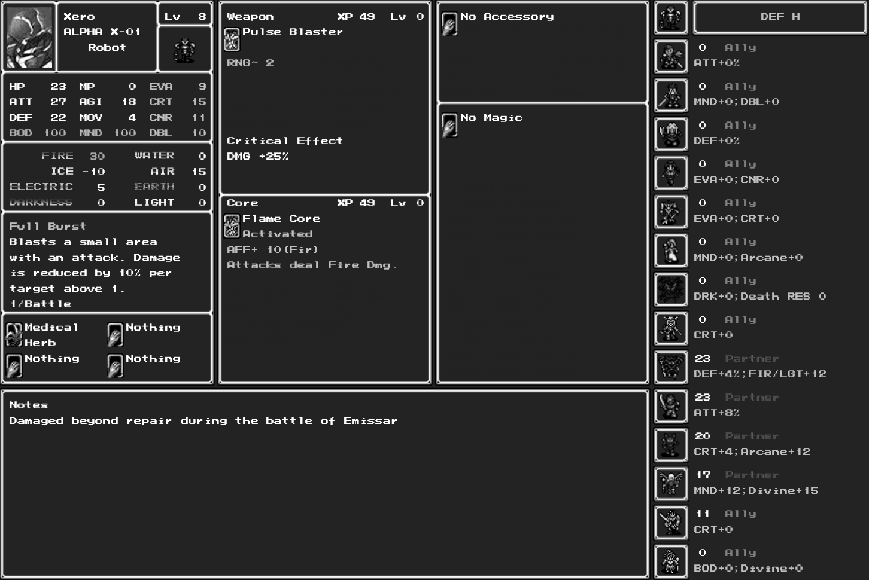
Task: Select the Pulse Blaster weapon icon
Action: (x=232, y=39)
